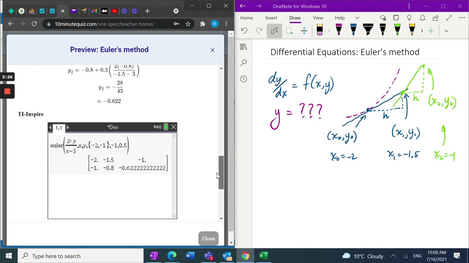Toggle the text select/type mode in OneNote

click(274, 31)
